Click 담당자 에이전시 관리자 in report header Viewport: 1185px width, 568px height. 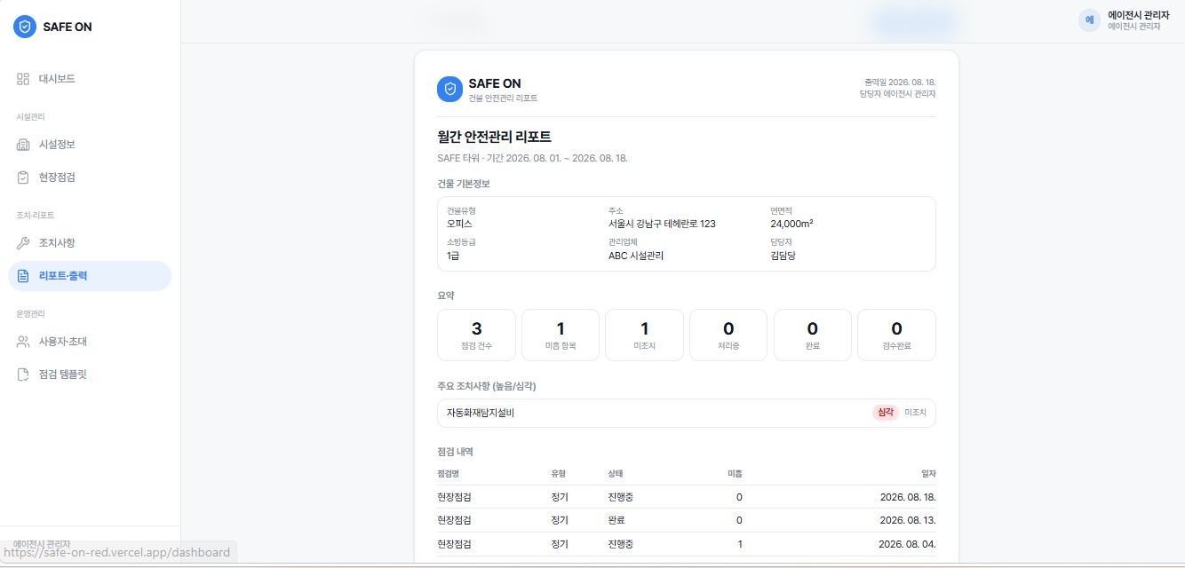(898, 93)
